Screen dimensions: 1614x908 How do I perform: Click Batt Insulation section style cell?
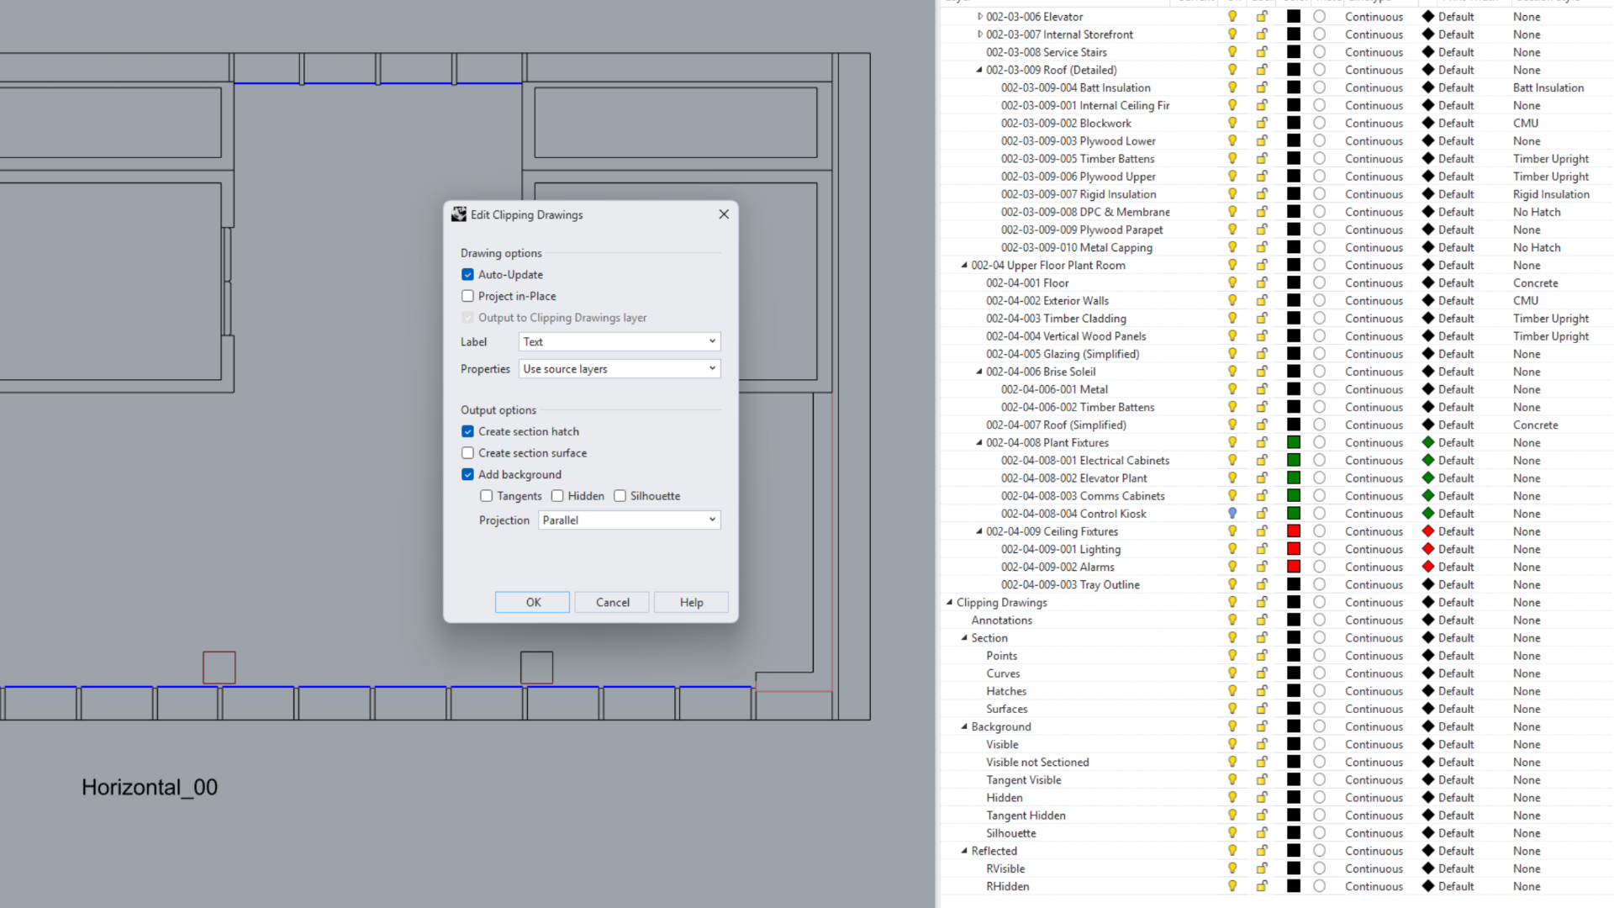[x=1548, y=88]
